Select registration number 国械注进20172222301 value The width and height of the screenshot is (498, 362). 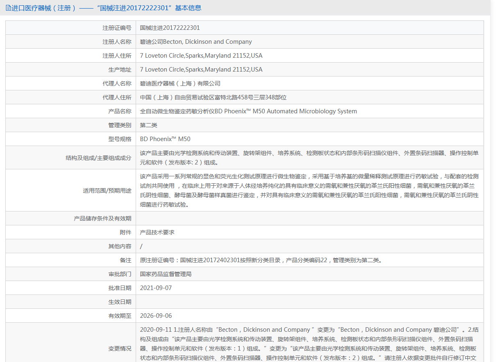click(170, 28)
